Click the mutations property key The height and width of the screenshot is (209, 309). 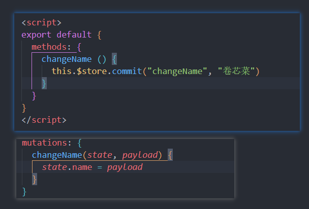(44, 143)
